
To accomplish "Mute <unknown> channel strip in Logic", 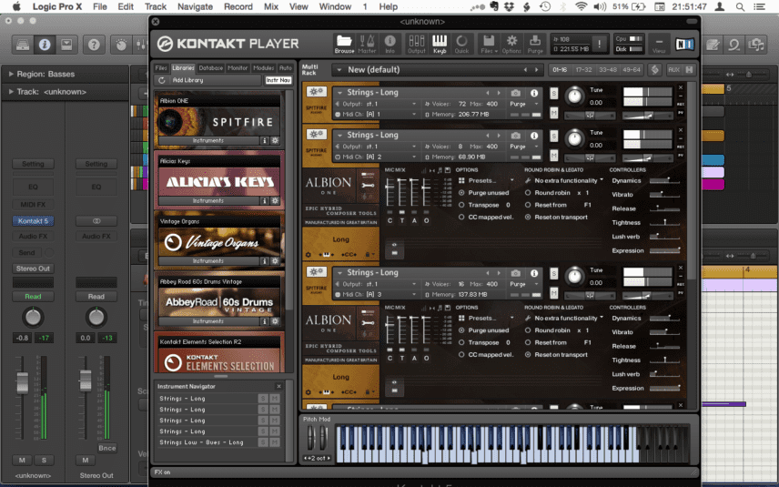I will point(22,461).
